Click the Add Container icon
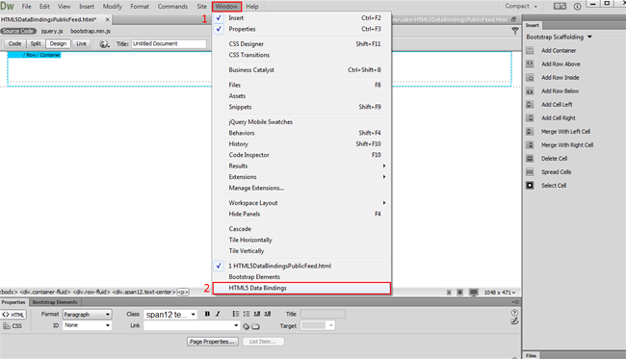The height and width of the screenshot is (359, 626). click(530, 51)
